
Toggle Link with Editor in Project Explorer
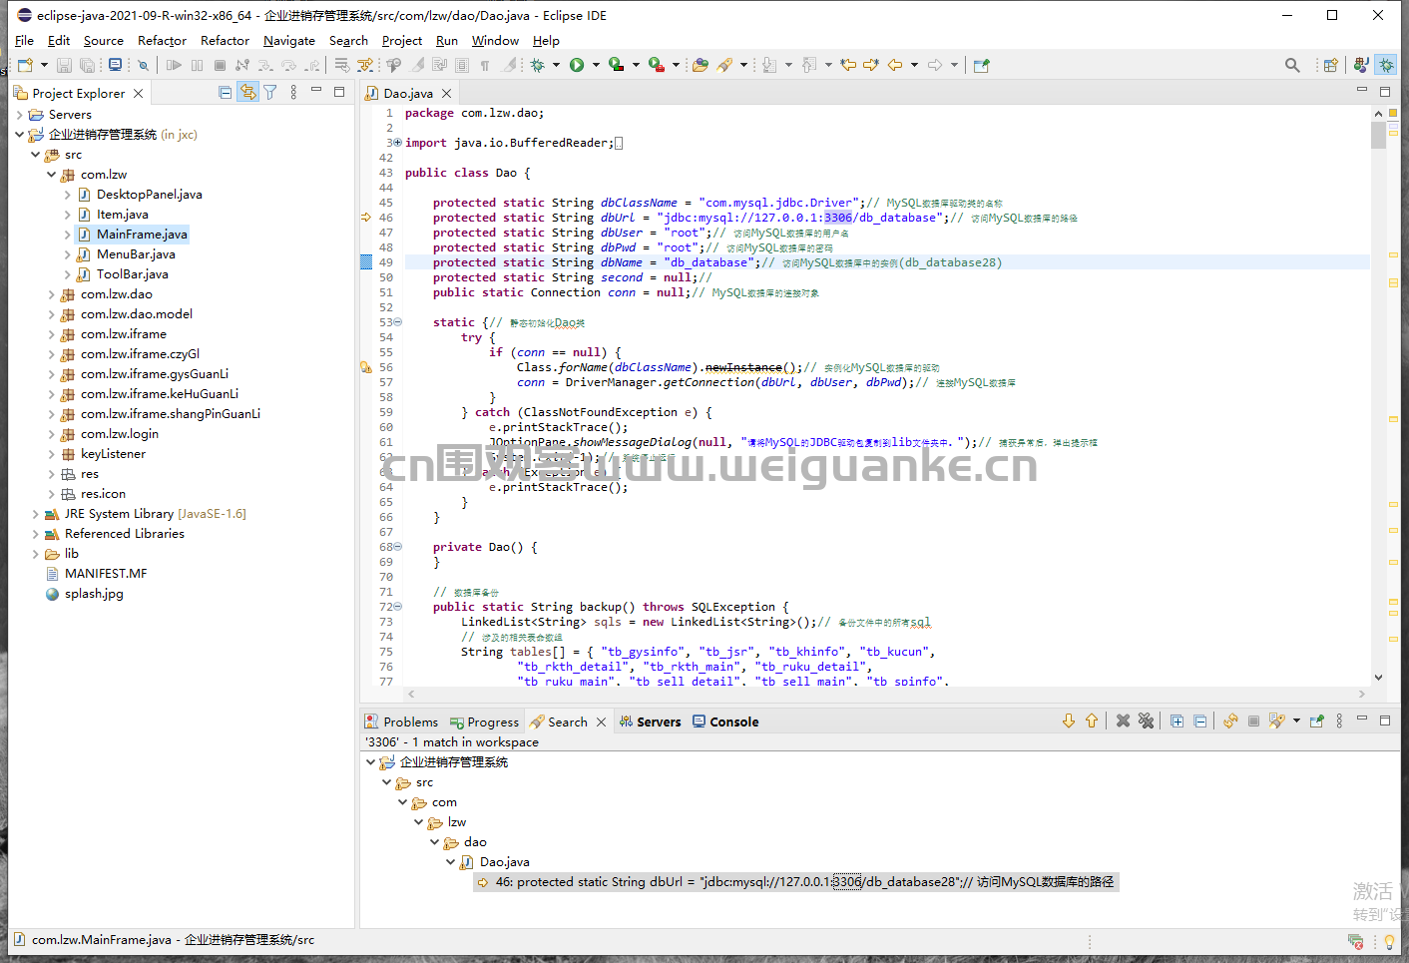tap(247, 93)
